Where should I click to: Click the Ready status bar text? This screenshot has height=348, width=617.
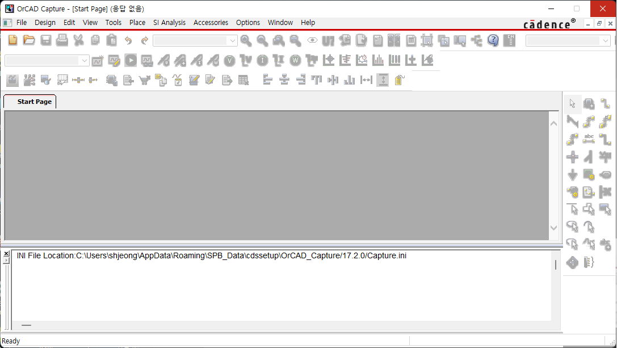click(11, 341)
